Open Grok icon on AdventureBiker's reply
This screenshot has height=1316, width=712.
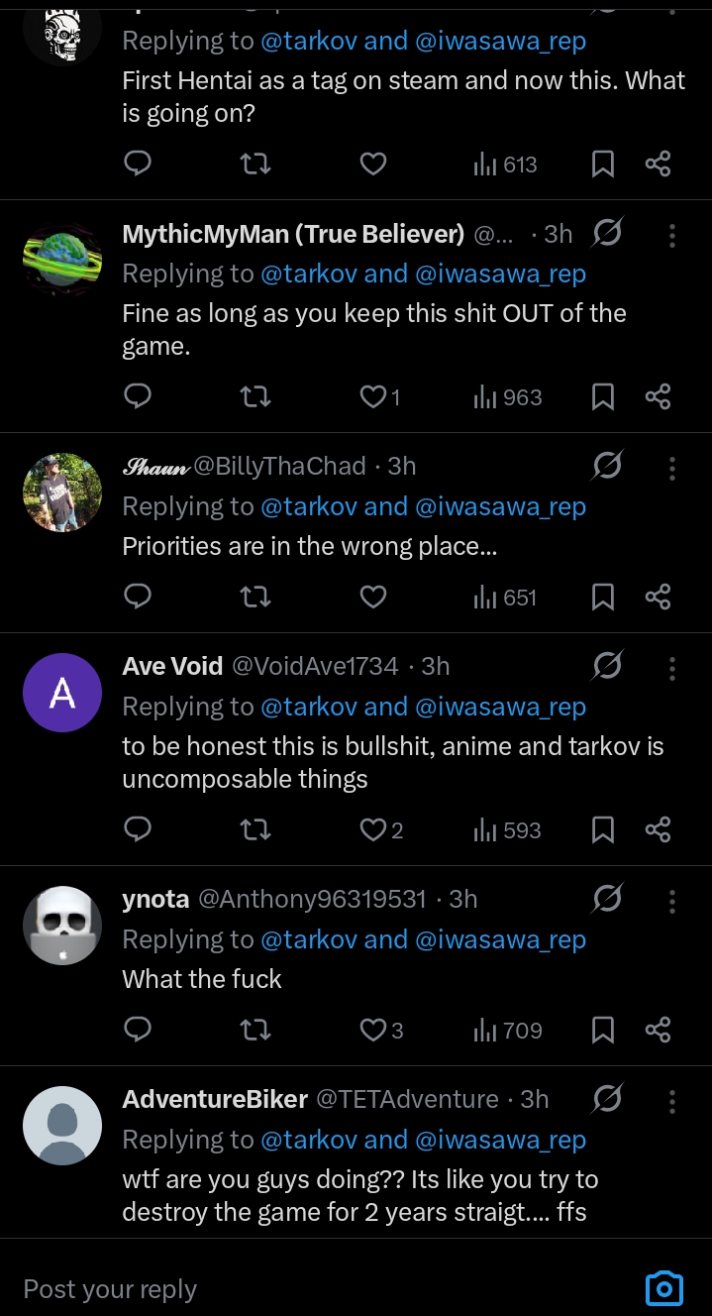pos(606,1099)
